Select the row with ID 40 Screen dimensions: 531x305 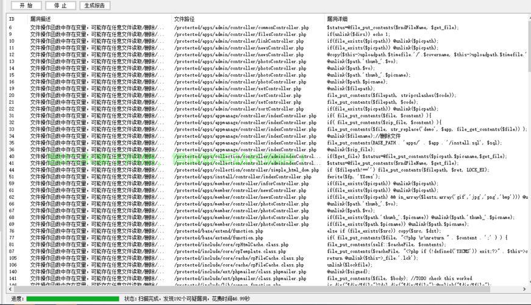pos(268,156)
